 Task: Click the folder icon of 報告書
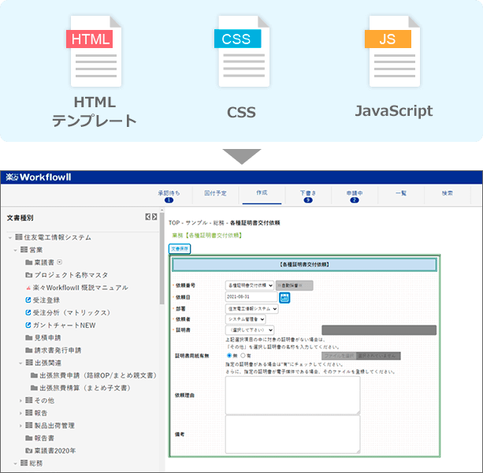point(29,438)
